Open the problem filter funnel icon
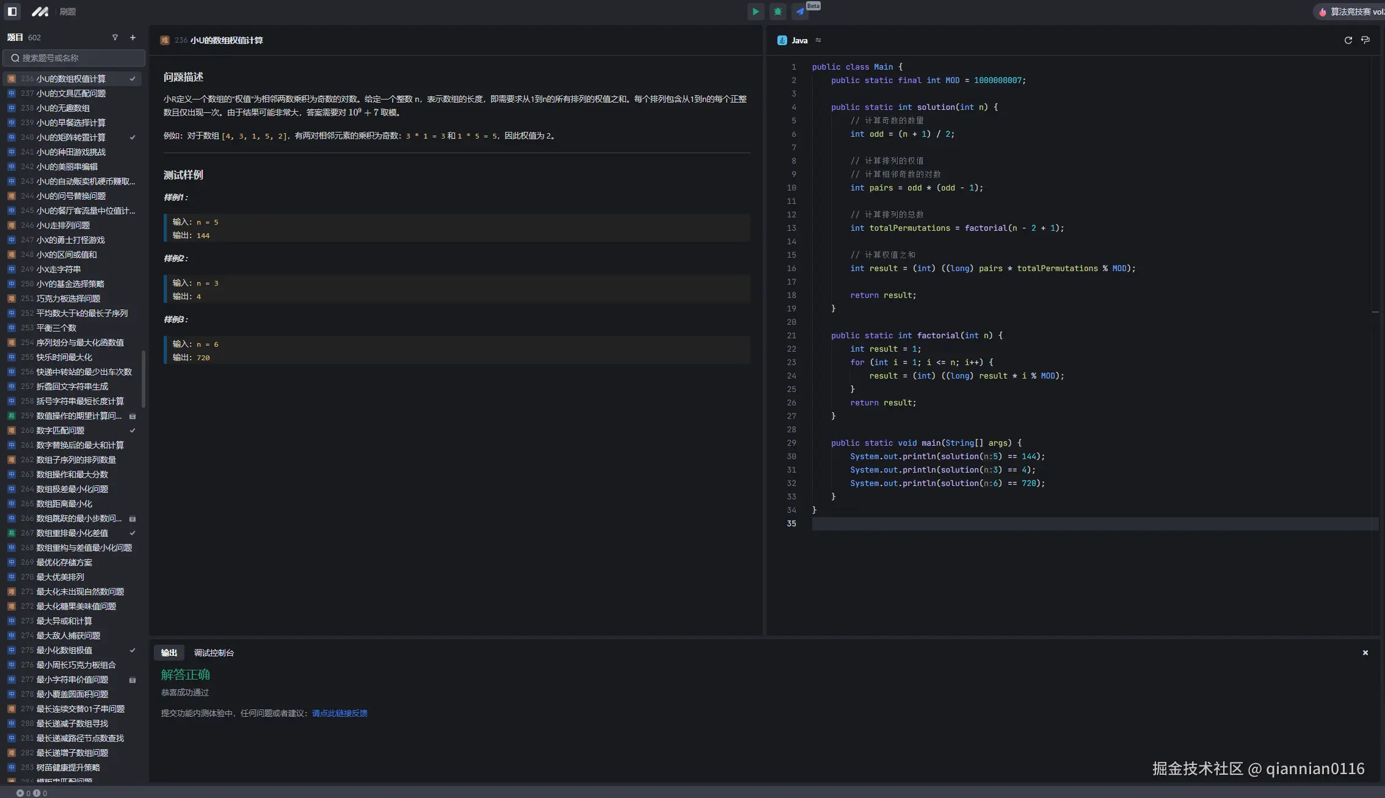The width and height of the screenshot is (1385, 798). [115, 37]
